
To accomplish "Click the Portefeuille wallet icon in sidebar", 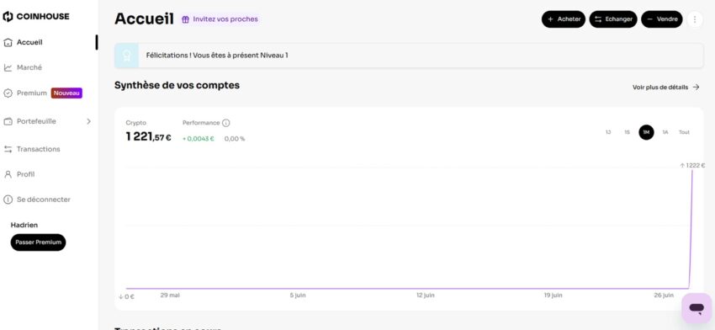I will (x=8, y=121).
